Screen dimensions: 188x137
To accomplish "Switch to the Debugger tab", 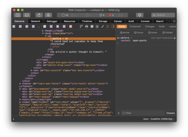I will pyautogui.click(x=52, y=21).
